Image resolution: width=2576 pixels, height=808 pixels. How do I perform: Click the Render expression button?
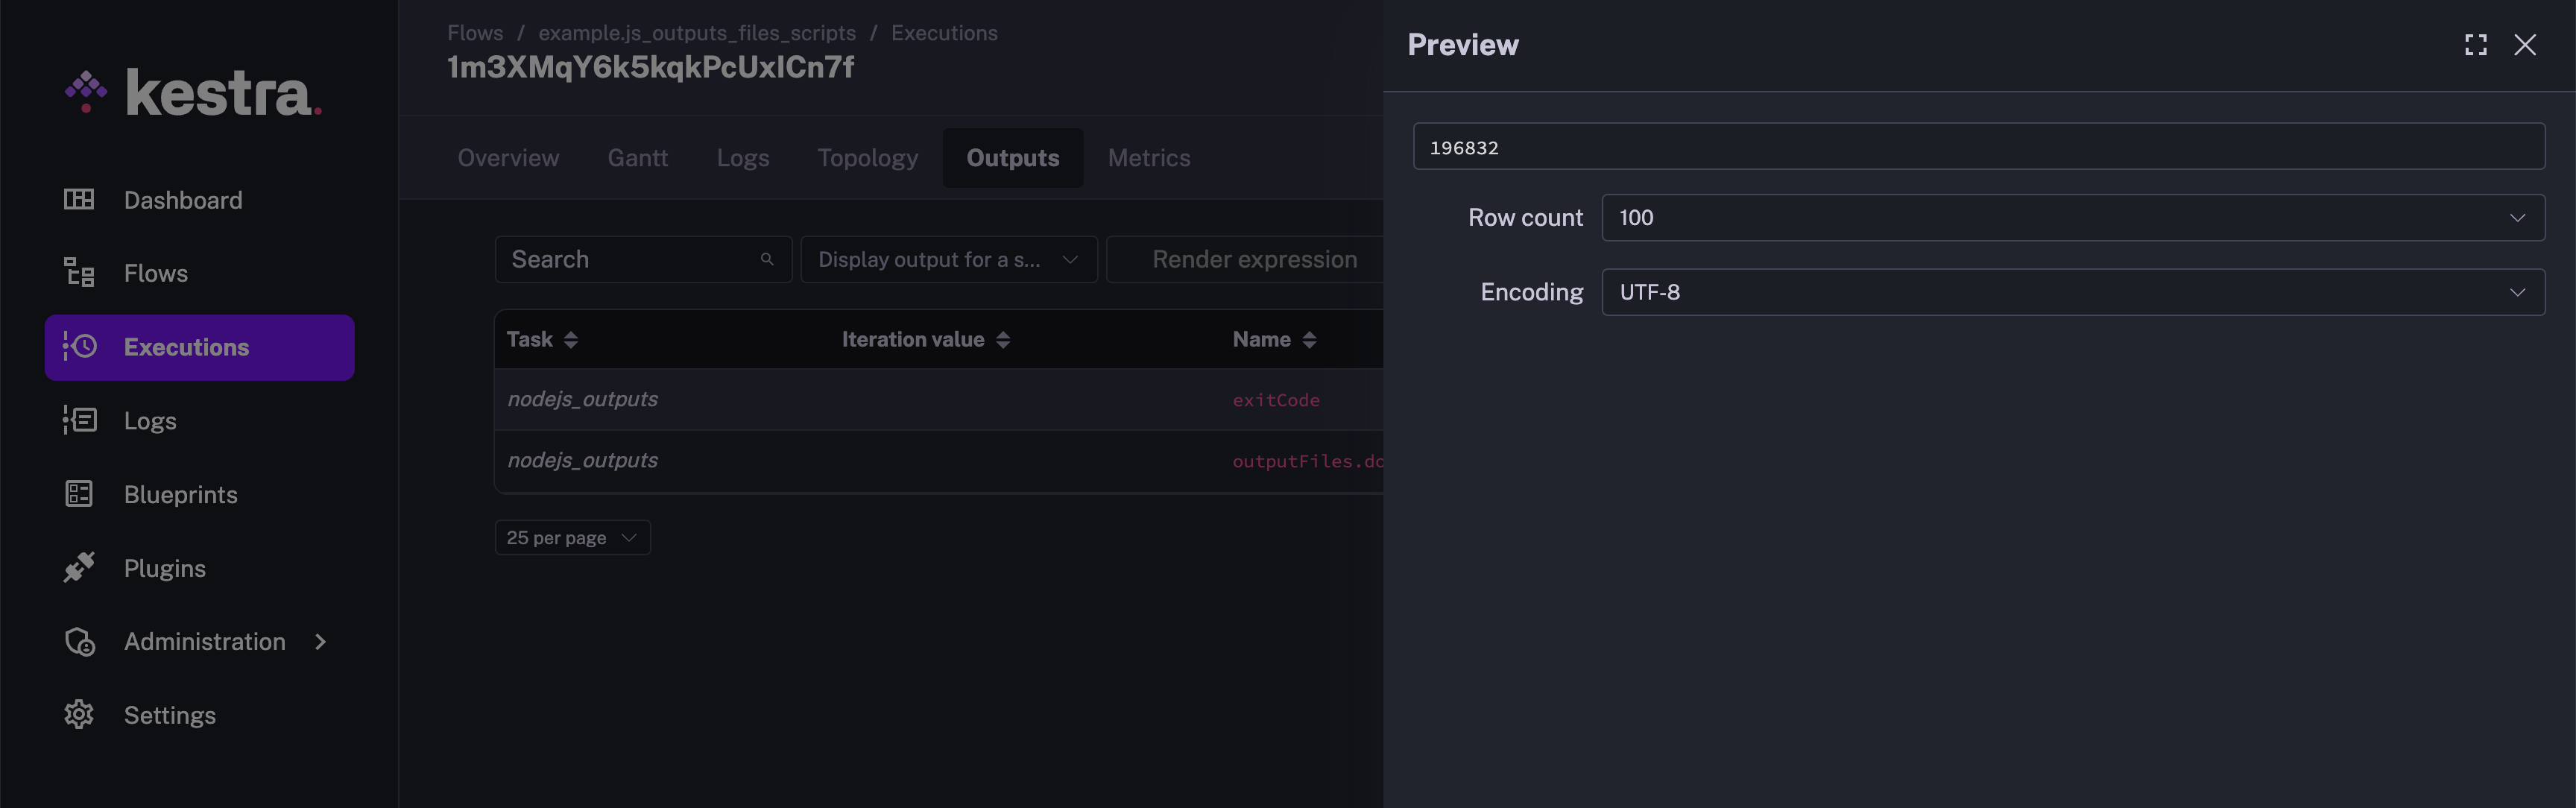[1254, 259]
